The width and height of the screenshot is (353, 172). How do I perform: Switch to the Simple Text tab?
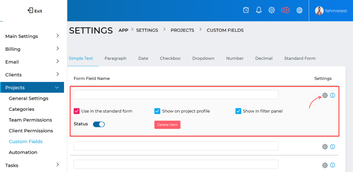pyautogui.click(x=81, y=58)
